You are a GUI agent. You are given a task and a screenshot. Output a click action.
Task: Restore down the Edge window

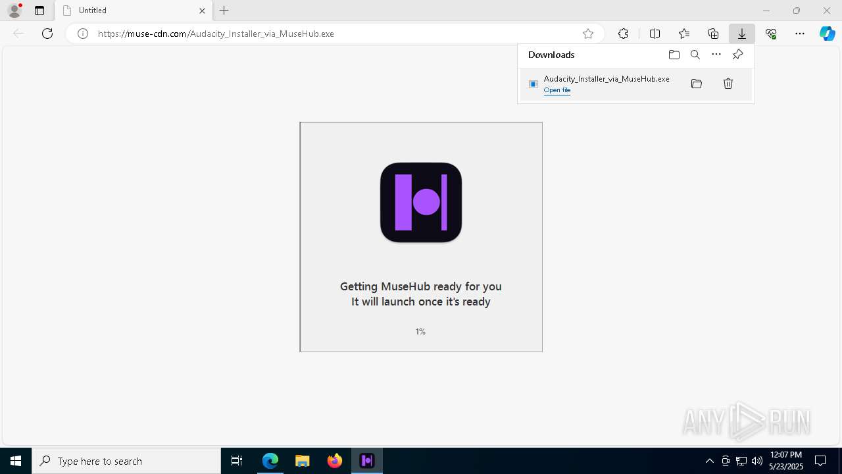(x=797, y=11)
